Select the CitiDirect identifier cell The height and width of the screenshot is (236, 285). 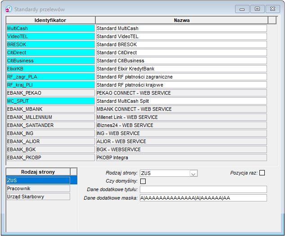point(51,52)
